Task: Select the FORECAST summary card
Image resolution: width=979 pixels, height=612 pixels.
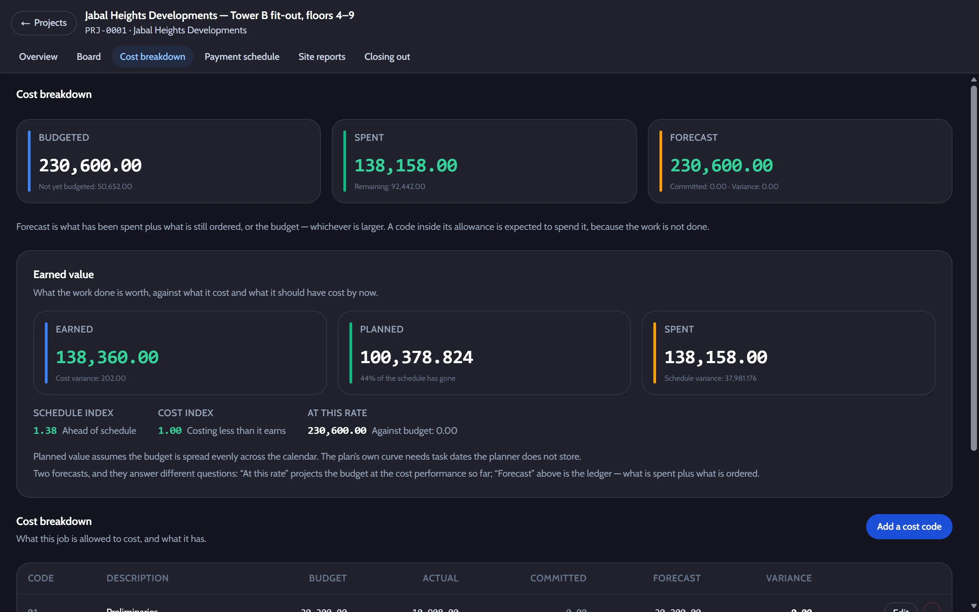Action: 800,161
